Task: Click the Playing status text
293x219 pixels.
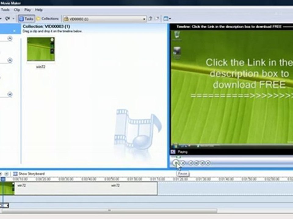Action: click(183, 152)
